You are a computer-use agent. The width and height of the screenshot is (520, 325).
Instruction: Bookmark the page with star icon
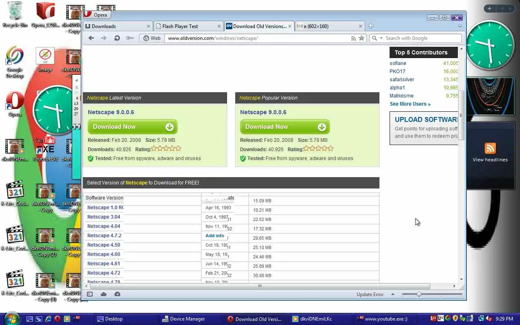361,38
